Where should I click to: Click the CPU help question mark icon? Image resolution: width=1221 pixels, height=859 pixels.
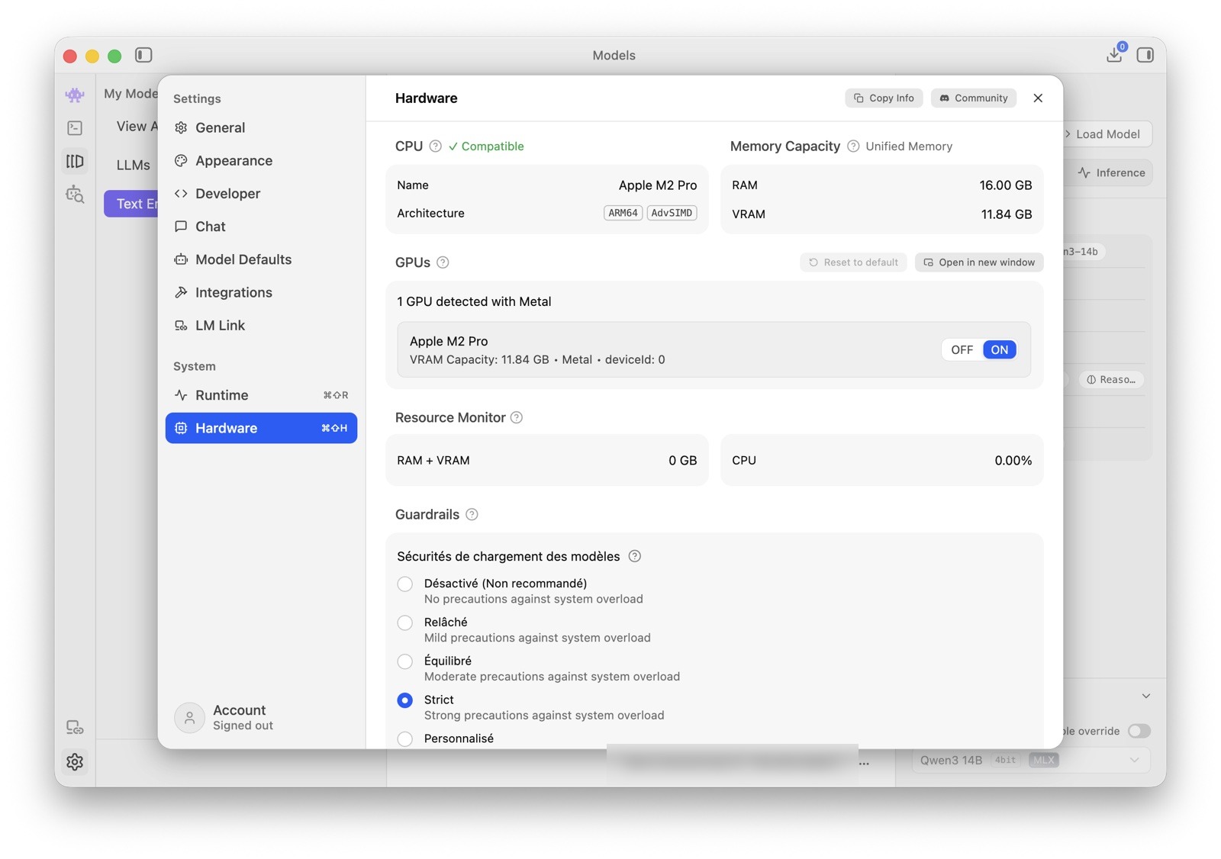435,146
